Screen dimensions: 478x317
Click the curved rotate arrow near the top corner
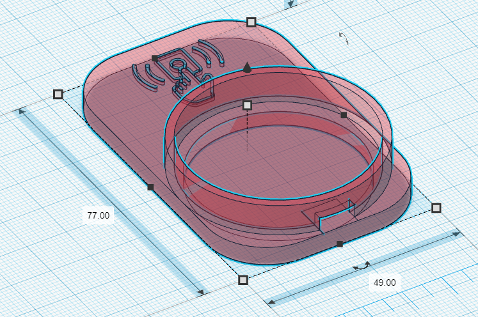click(x=344, y=38)
